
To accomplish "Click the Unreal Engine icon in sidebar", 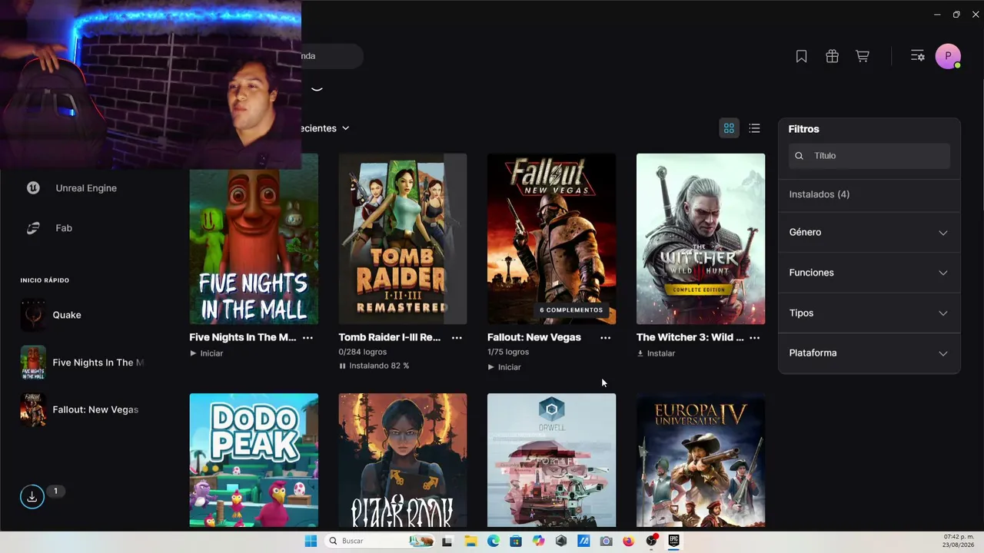I will 33,188.
